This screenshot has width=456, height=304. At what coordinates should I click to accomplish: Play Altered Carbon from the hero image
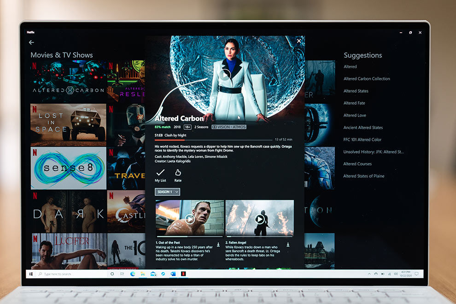pyautogui.click(x=225, y=75)
